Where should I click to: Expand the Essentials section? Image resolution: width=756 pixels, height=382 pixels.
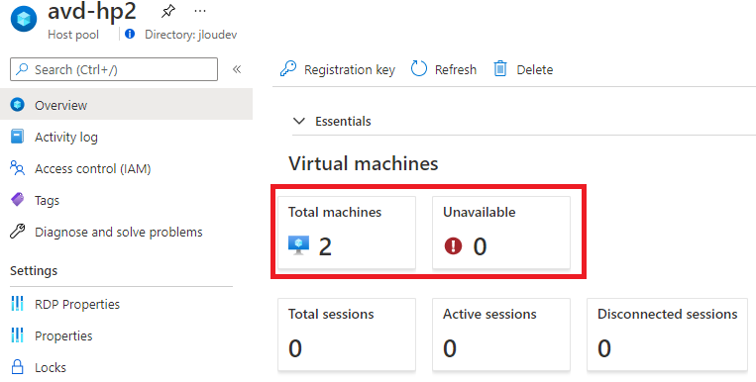pos(332,122)
